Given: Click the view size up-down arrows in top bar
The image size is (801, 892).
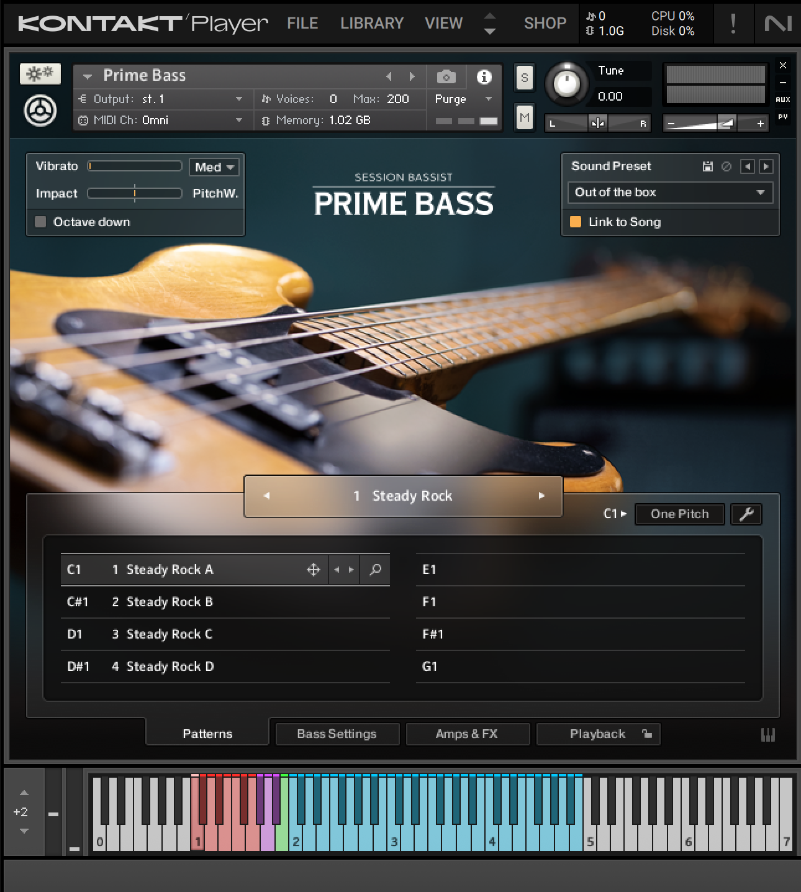Looking at the screenshot, I should [x=490, y=24].
